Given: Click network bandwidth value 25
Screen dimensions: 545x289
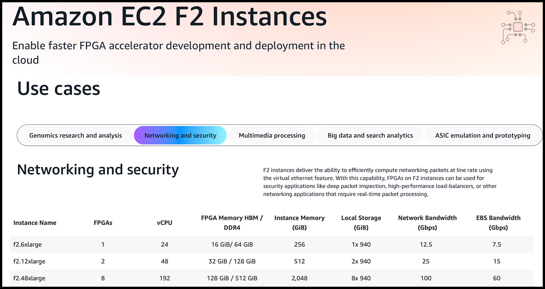Looking at the screenshot, I should click(426, 261).
